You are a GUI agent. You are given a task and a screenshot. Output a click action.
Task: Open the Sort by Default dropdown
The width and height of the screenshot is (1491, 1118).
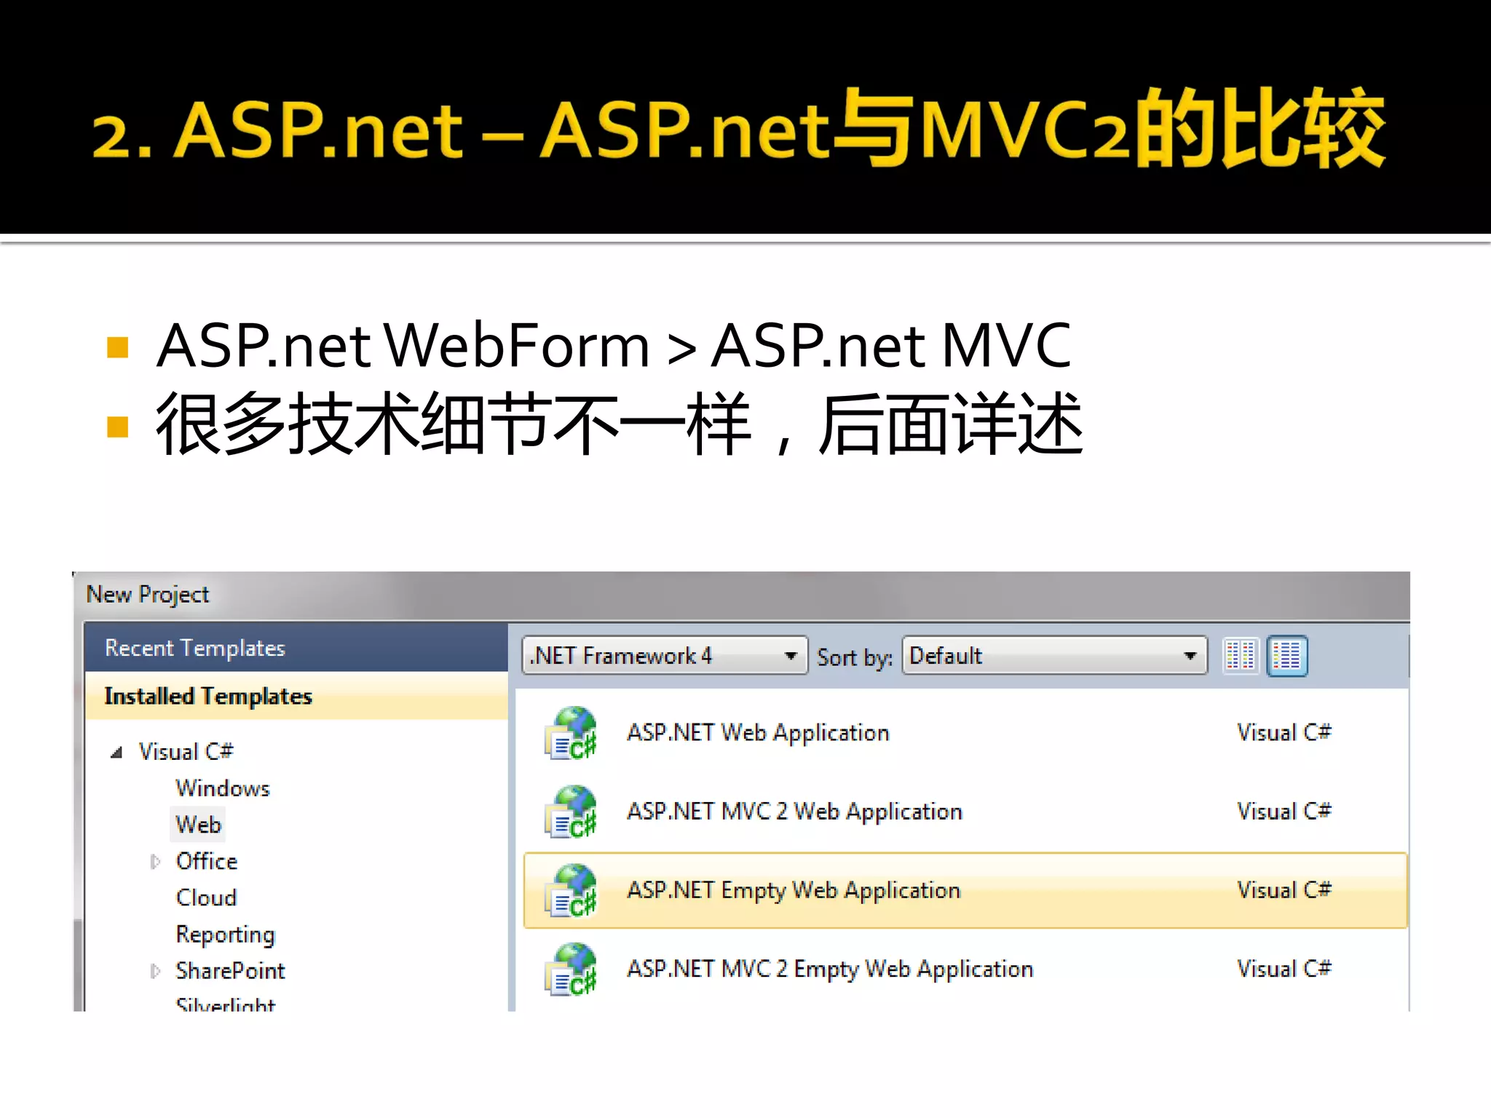click(1054, 656)
